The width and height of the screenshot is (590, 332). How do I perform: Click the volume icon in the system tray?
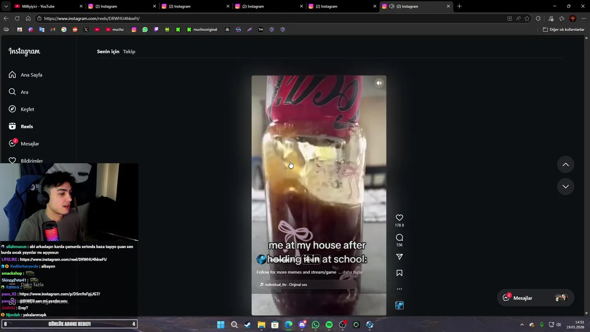559,325
